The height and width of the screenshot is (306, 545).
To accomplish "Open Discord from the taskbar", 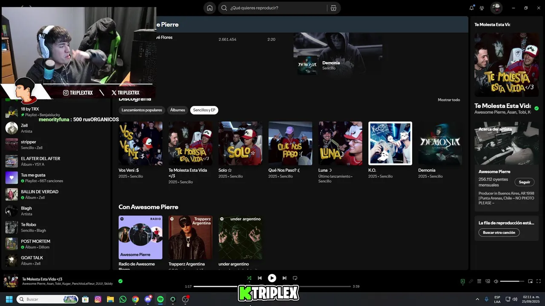I will pyautogui.click(x=148, y=299).
